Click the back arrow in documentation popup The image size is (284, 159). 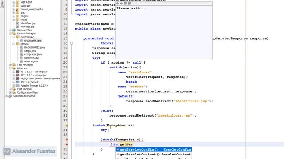[x=118, y=3]
